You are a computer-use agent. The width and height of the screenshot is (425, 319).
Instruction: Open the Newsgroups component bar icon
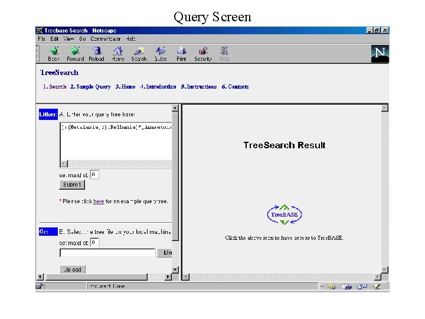click(362, 287)
